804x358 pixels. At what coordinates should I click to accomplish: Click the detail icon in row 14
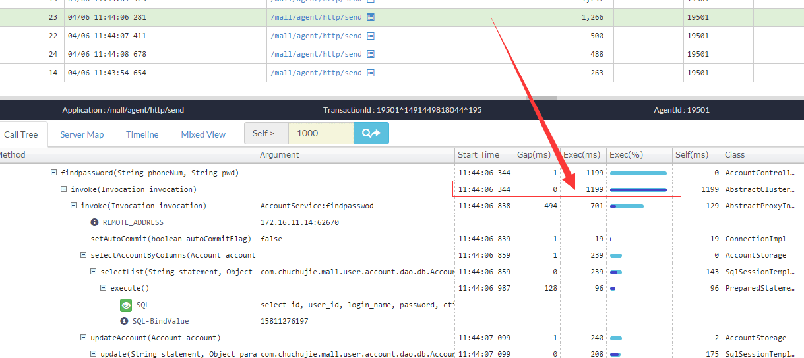tap(371, 73)
